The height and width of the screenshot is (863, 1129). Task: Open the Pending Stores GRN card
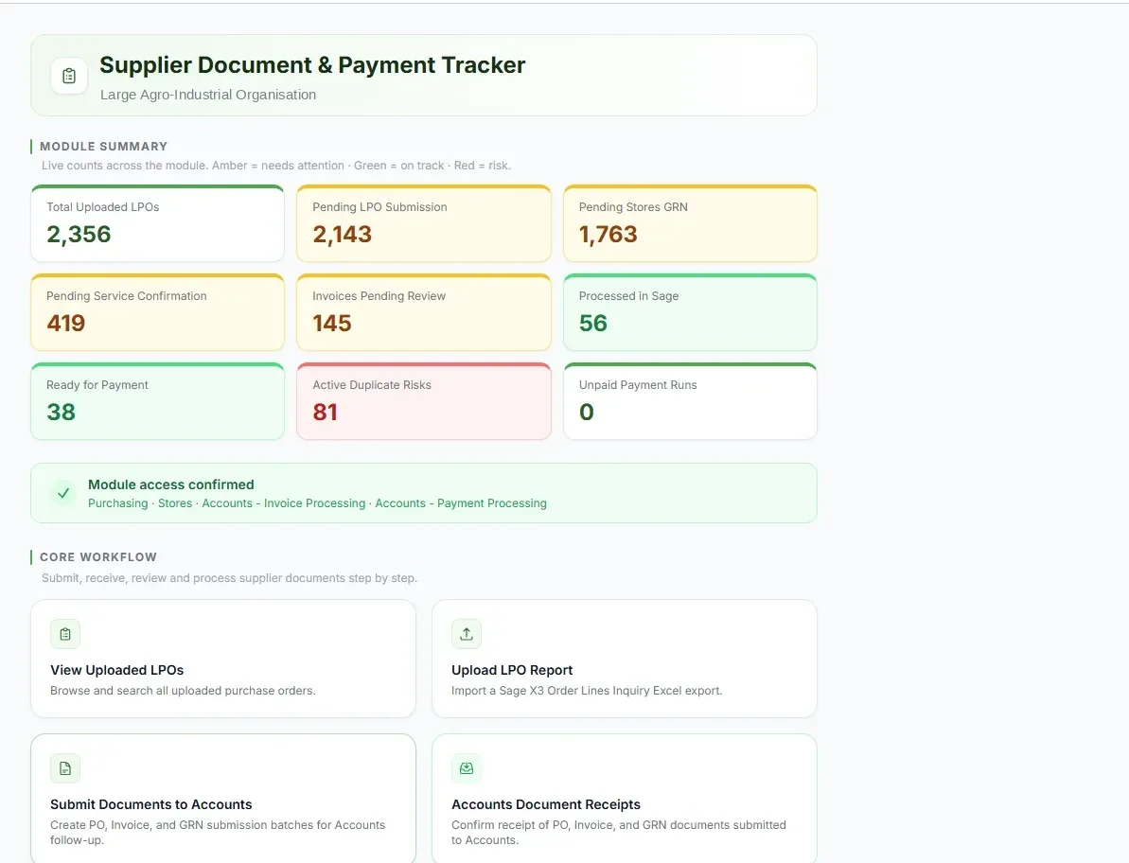click(x=691, y=224)
